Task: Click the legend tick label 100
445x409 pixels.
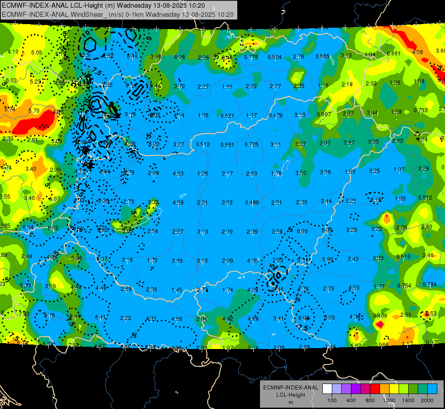Action: click(332, 400)
